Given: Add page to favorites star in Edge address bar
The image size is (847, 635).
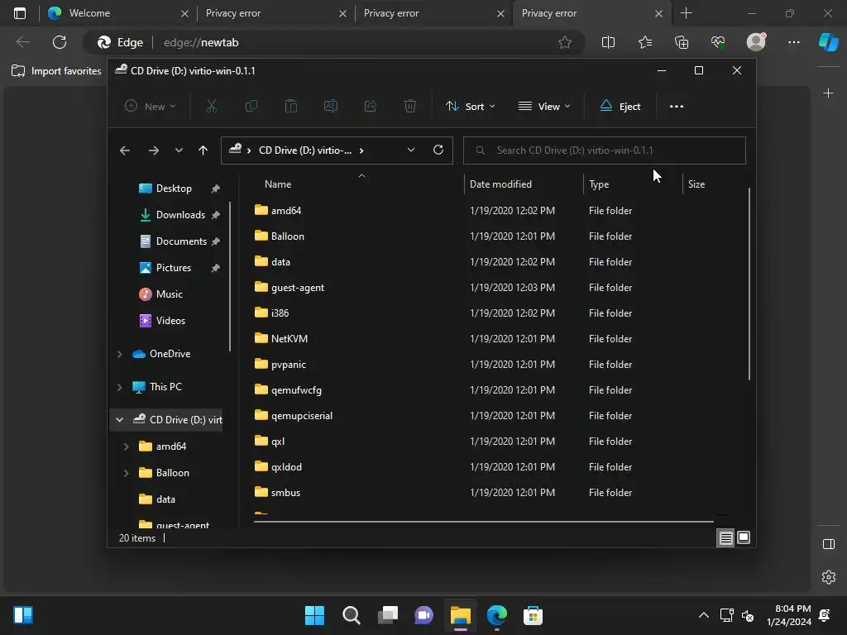Looking at the screenshot, I should click(x=564, y=42).
